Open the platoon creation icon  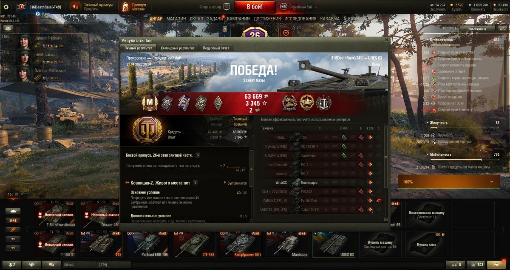[x=227, y=7]
